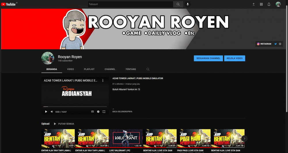Open the YouTube apps grid icon
This screenshot has width=288, height=153.
261,4
